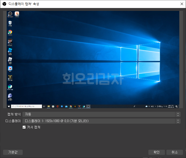Click the OBS logo in the title bar
186x158 pixels.
click(x=4, y=4)
